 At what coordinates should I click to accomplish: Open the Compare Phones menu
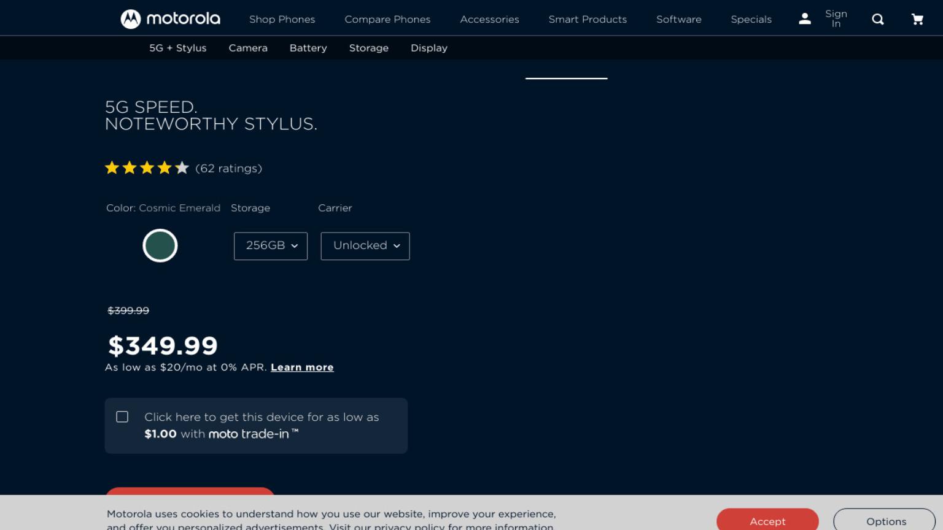(x=387, y=19)
